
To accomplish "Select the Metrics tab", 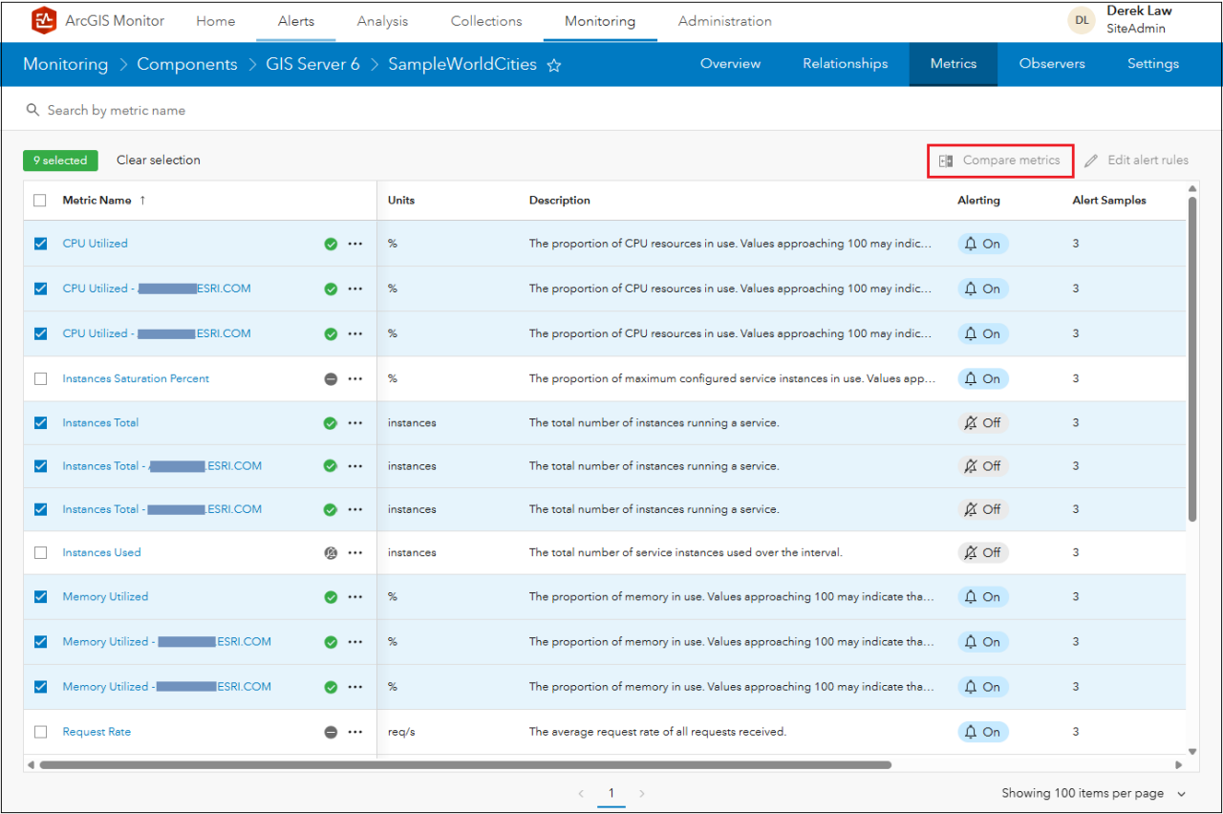I will (954, 64).
